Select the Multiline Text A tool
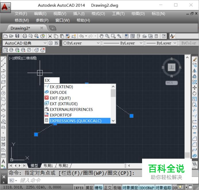The height and width of the screenshot is (190, 199). coord(3,162)
